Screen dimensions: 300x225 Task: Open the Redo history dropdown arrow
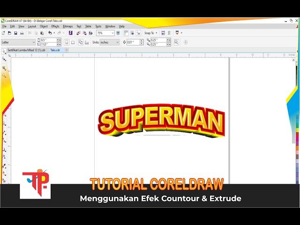pos(64,33)
